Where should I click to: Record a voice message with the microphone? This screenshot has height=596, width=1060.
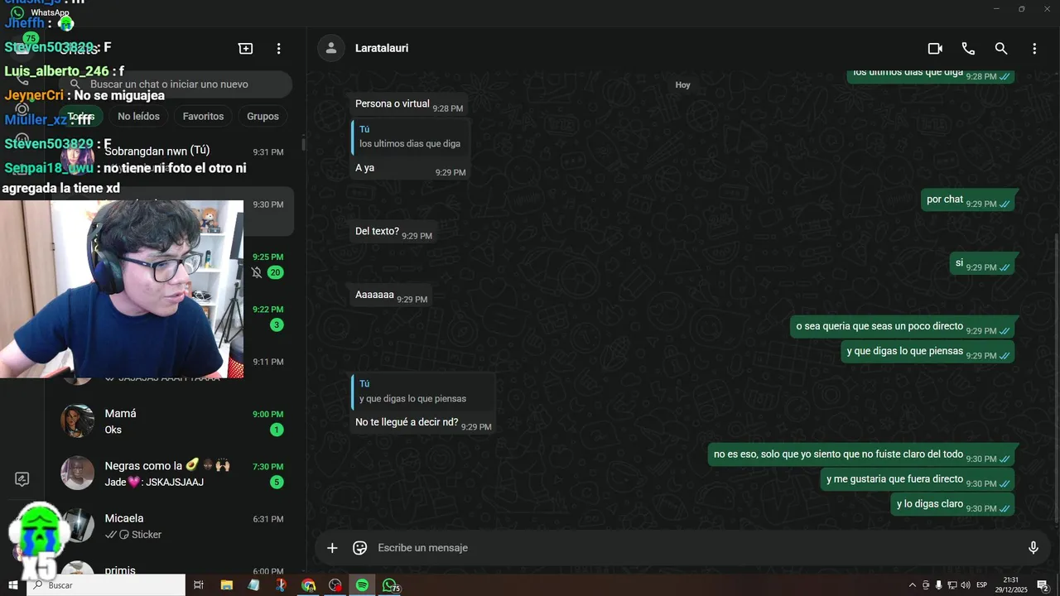click(x=1033, y=548)
